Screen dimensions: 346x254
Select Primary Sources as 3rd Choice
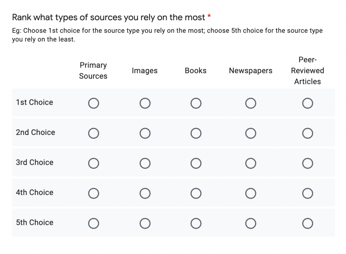pos(94,164)
